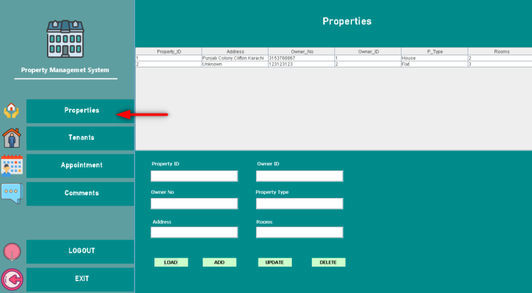Click the DELETE button
Image resolution: width=532 pixels, height=293 pixels.
[328, 262]
